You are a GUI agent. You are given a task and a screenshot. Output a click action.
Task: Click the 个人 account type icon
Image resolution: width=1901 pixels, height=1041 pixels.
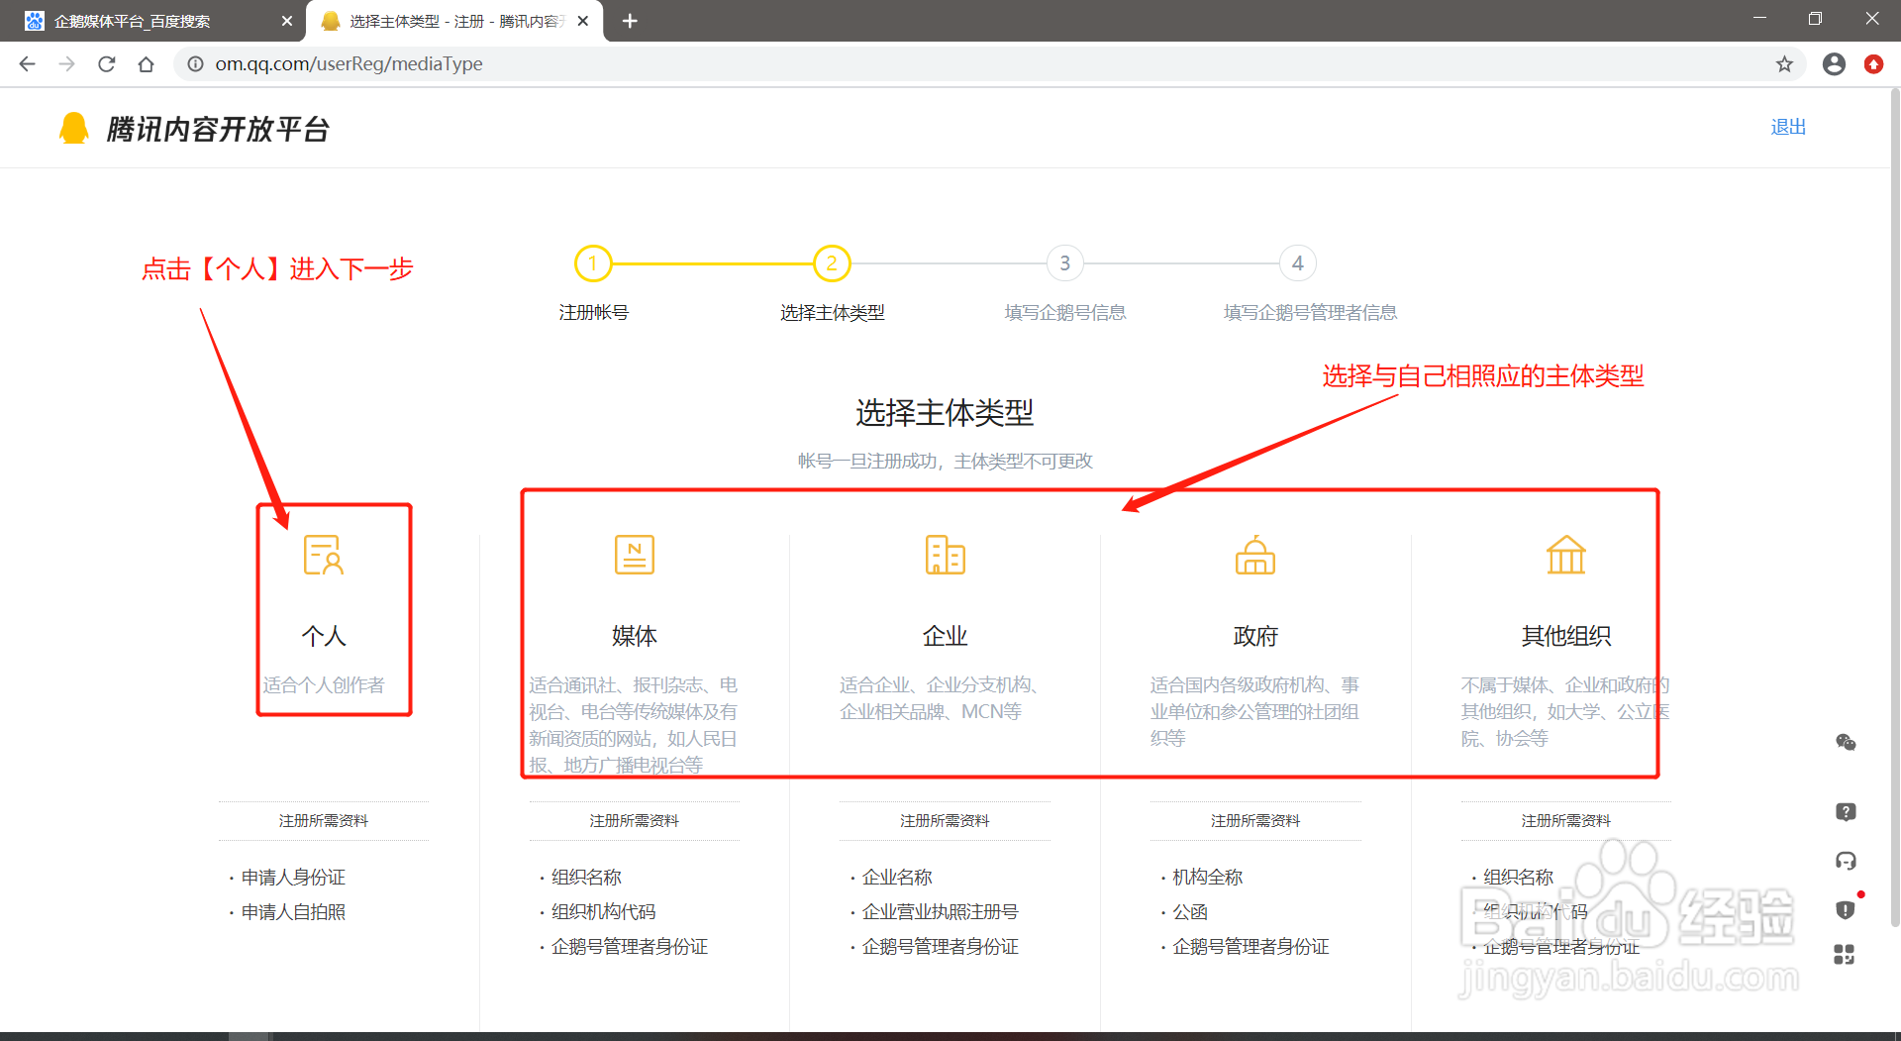point(323,555)
